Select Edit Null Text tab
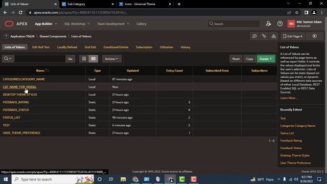This screenshot has width=327, height=184. [x=41, y=47]
